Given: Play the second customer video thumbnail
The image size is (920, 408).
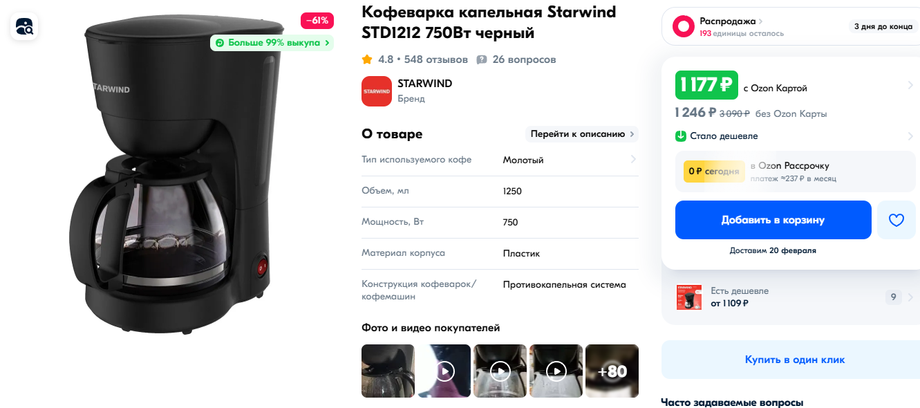Looking at the screenshot, I should 444,371.
